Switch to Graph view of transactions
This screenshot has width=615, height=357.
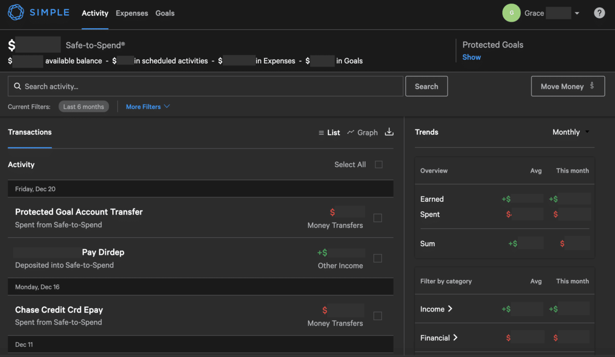(362, 132)
